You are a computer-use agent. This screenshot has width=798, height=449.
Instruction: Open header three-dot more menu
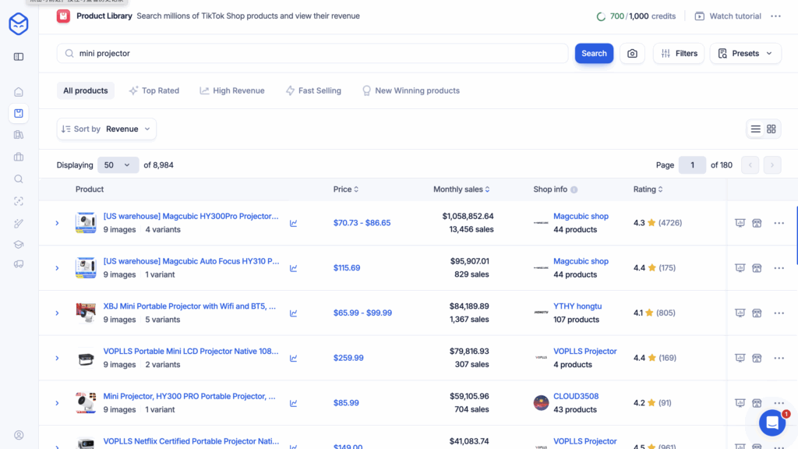point(775,16)
